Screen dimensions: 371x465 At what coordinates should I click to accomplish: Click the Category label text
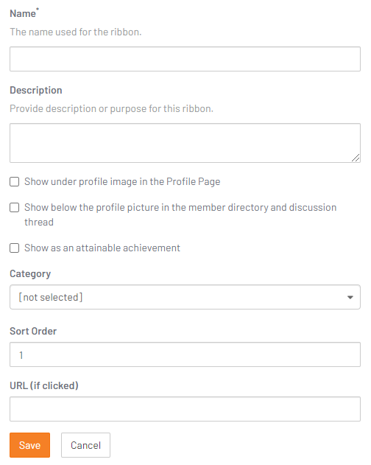(30, 273)
